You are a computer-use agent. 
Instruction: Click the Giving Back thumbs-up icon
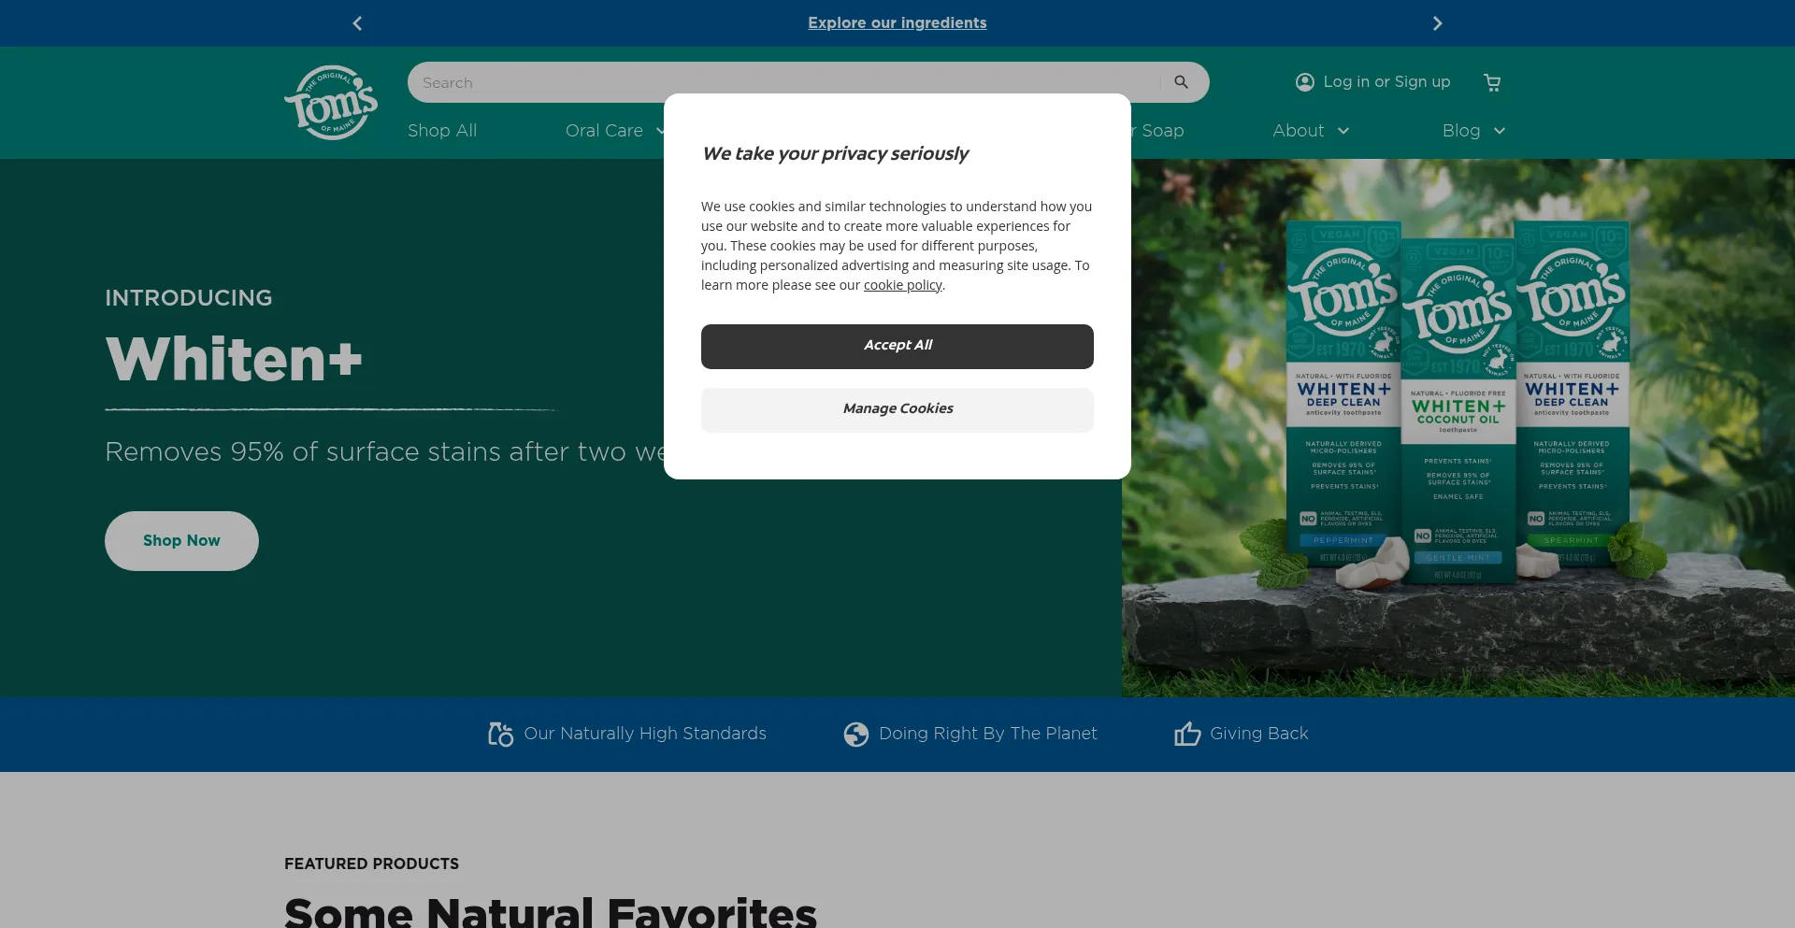1187,734
